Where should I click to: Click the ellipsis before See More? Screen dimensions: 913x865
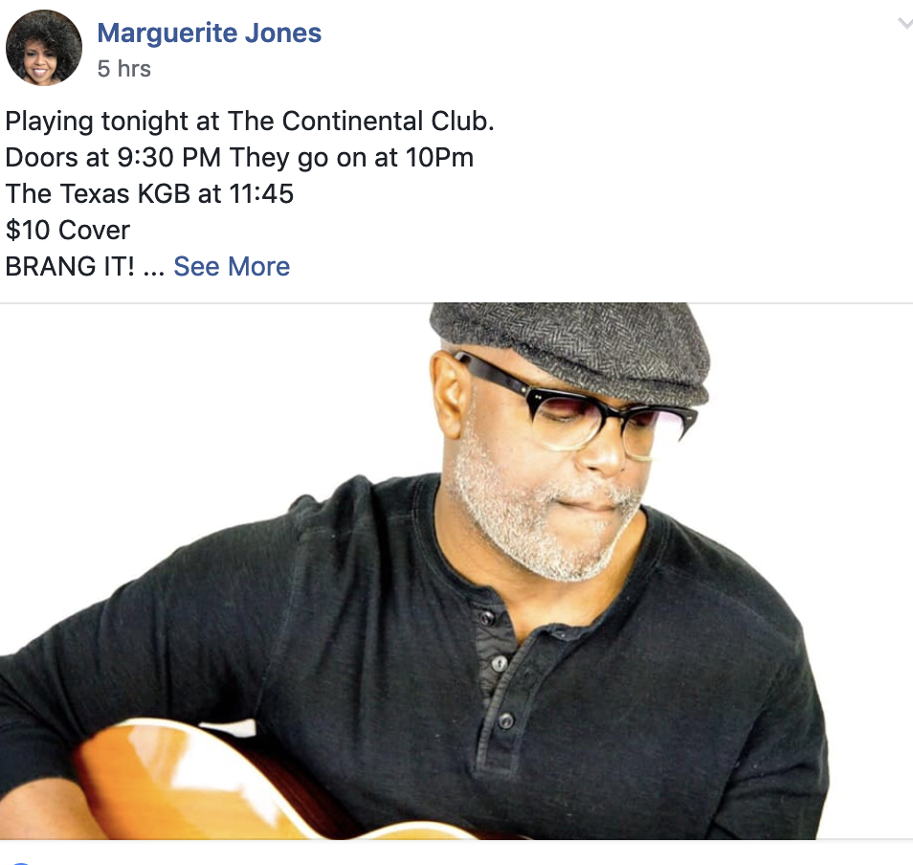point(154,271)
